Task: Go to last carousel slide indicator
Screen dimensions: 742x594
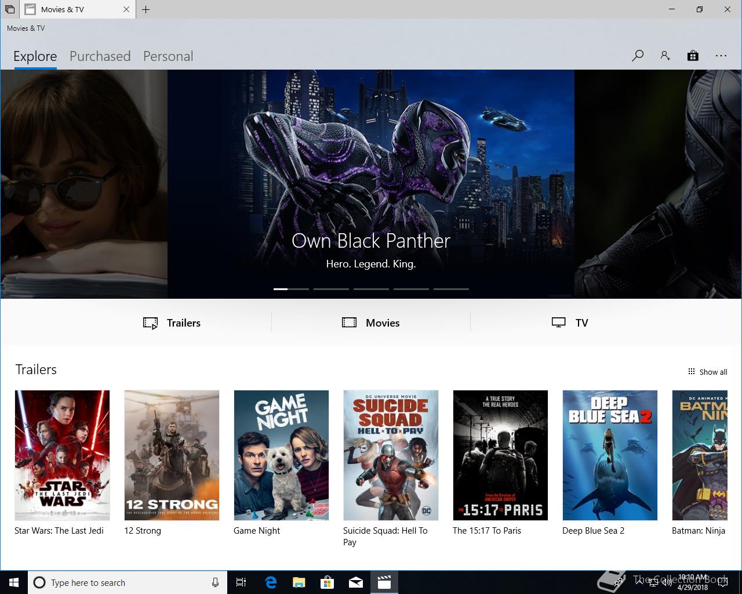Action: click(x=451, y=289)
